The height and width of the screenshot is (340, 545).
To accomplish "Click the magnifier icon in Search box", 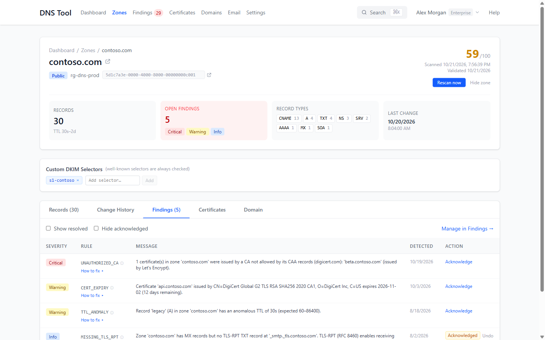I will 364,12.
